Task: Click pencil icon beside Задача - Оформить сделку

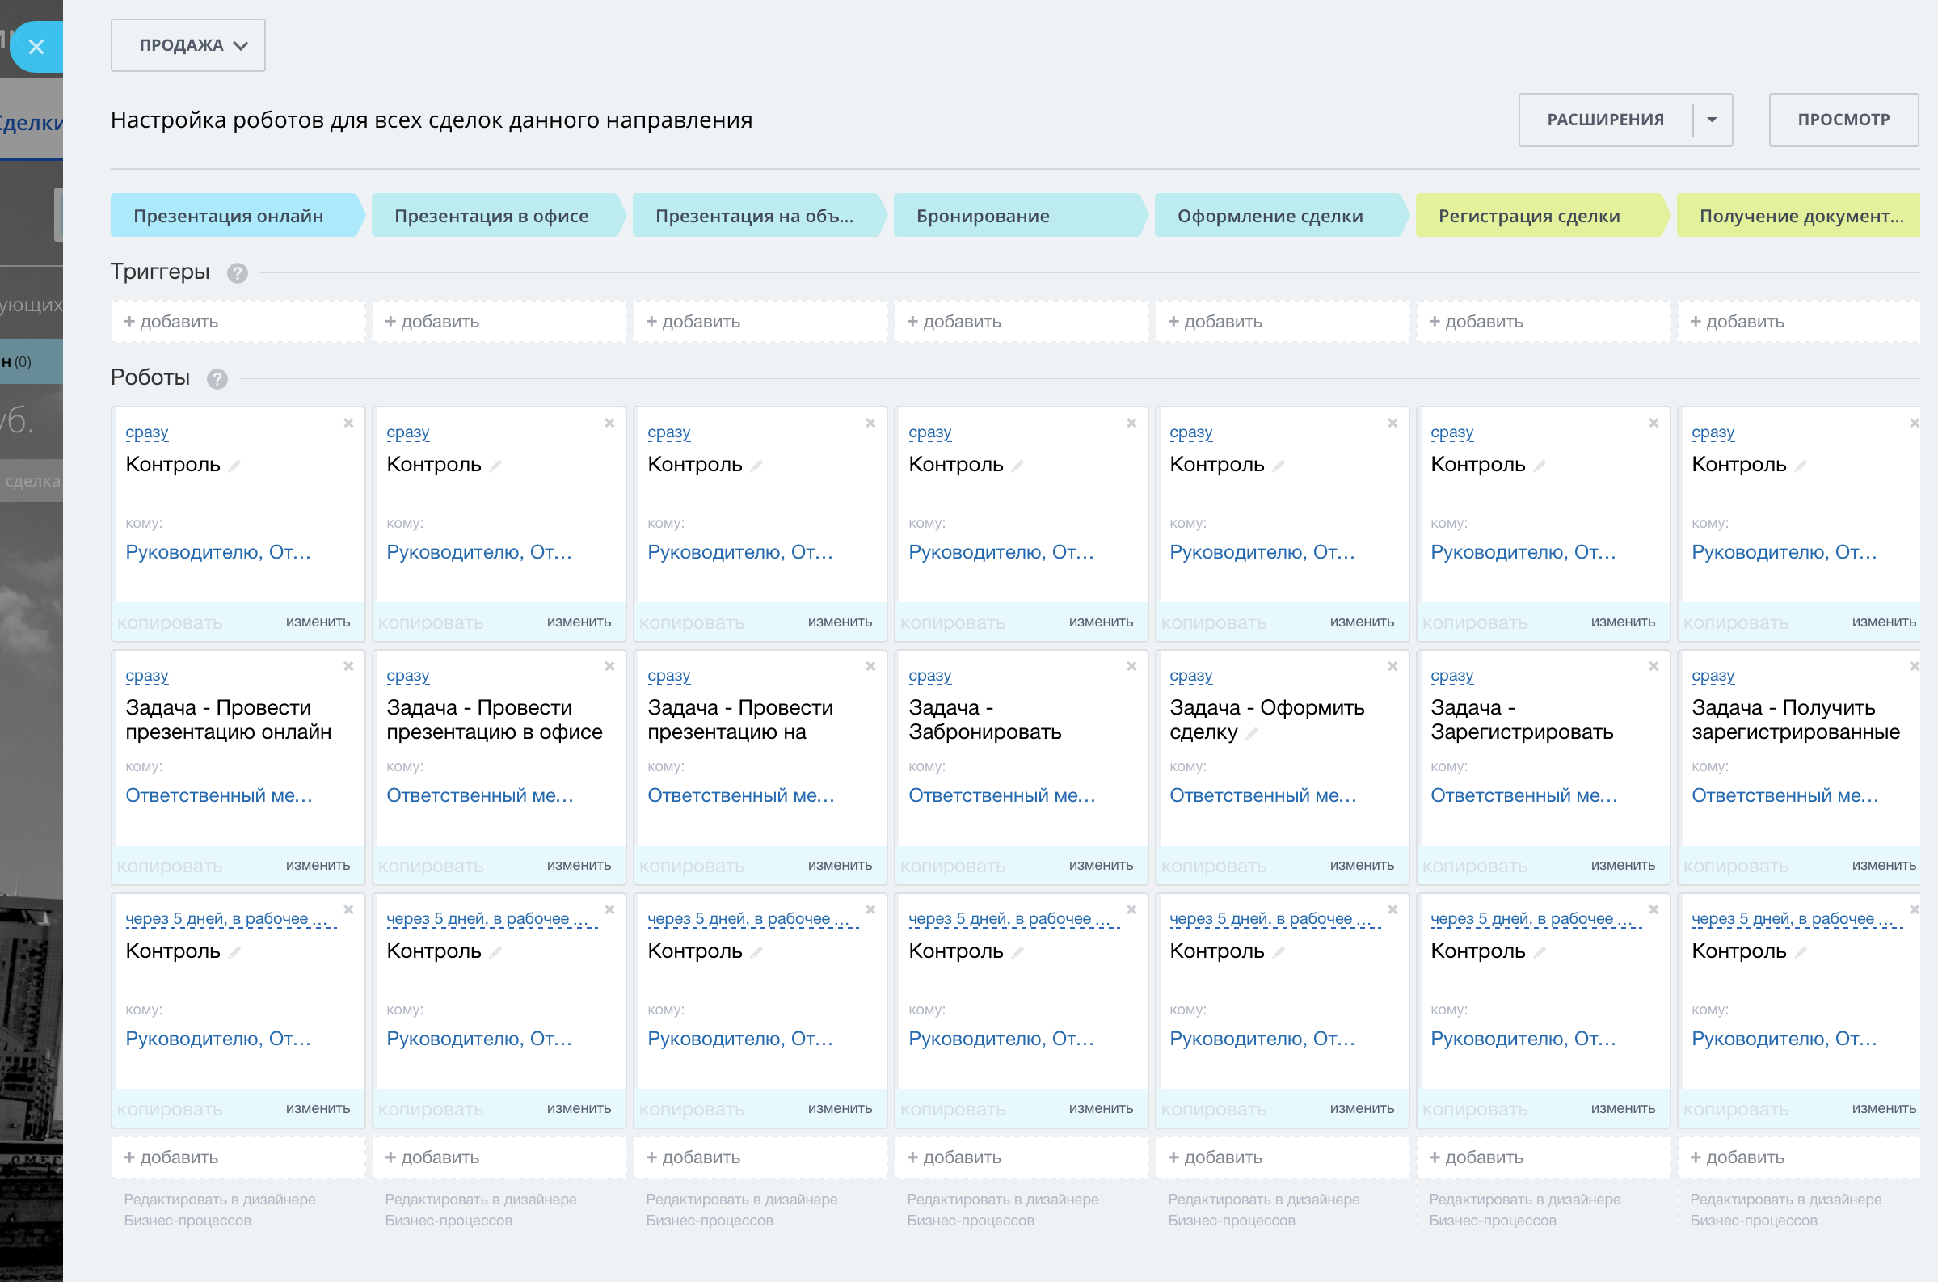Action: click(1251, 733)
